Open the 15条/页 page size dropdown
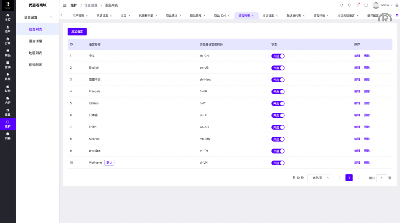This screenshot has width=400, height=223. click(x=319, y=178)
